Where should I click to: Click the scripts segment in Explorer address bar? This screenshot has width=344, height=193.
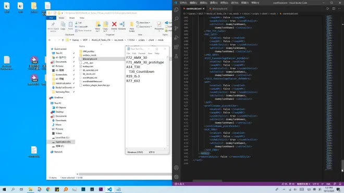click(141, 40)
